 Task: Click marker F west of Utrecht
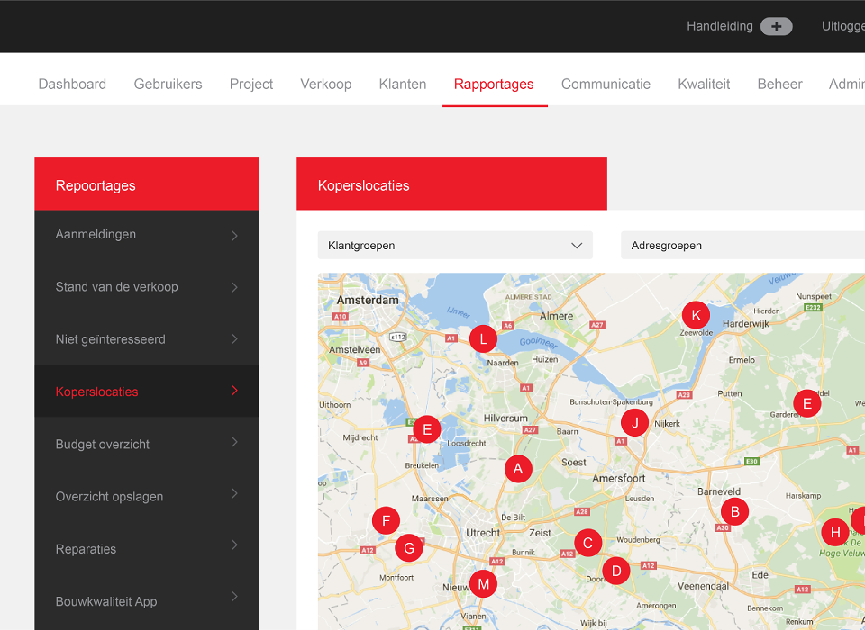click(386, 520)
